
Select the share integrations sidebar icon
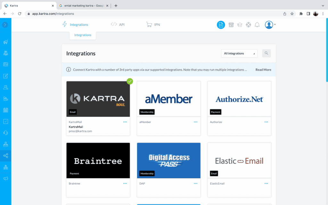coord(6,156)
